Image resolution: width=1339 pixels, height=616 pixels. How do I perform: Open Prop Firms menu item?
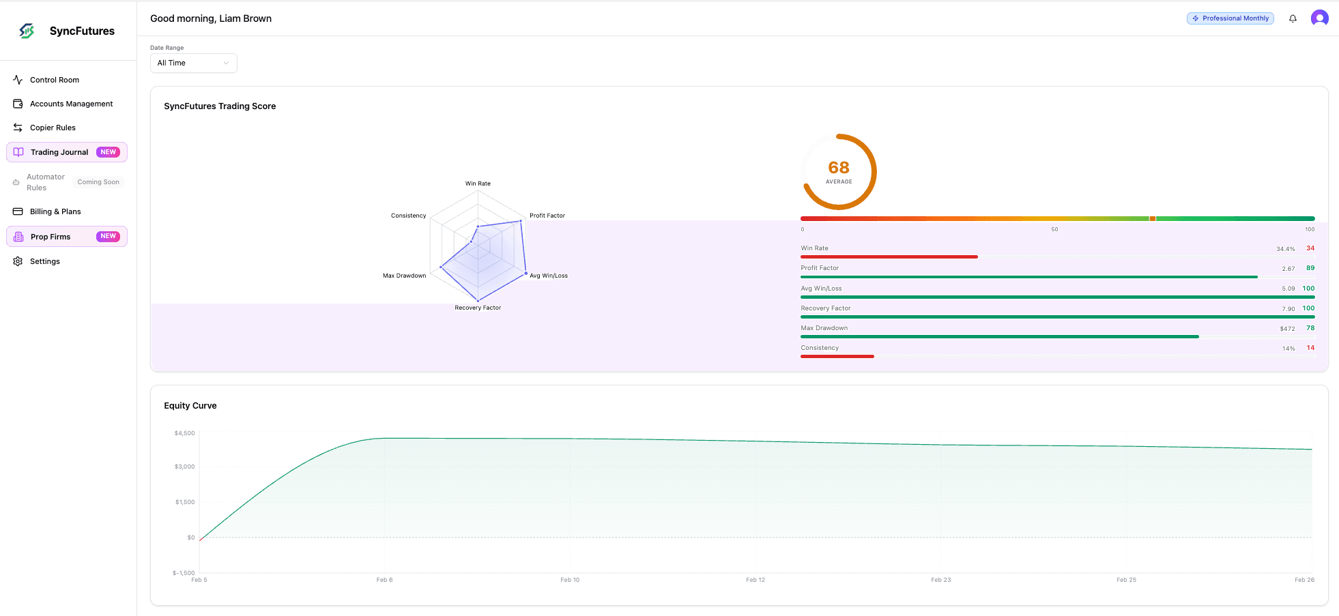click(x=51, y=237)
